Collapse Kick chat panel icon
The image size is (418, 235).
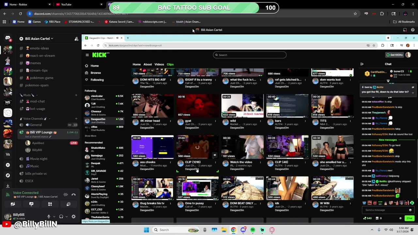point(362,64)
